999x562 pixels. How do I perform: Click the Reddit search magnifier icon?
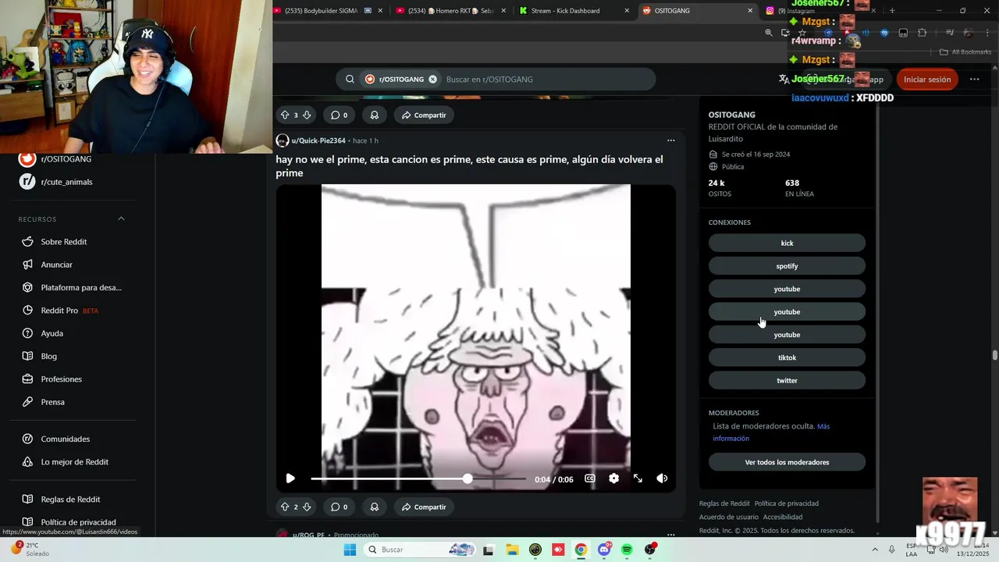pyautogui.click(x=350, y=79)
